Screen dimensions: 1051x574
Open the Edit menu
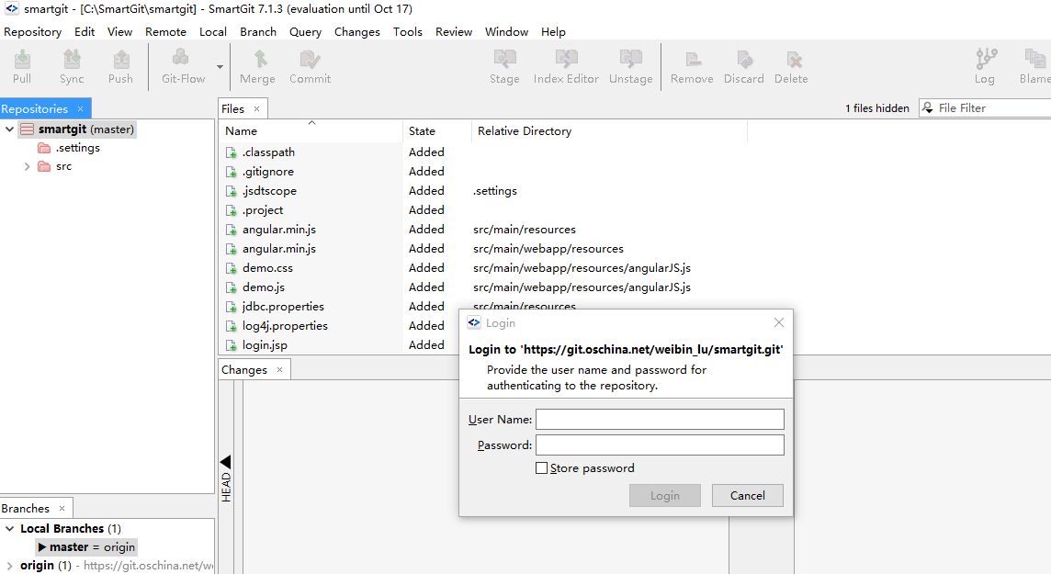[85, 31]
